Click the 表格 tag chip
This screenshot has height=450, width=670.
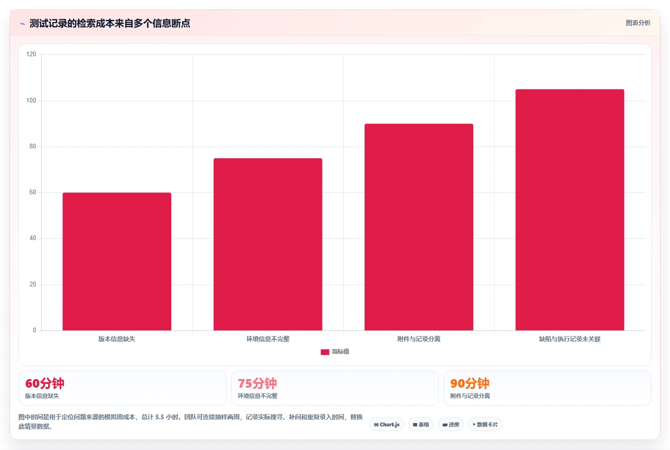coord(421,424)
